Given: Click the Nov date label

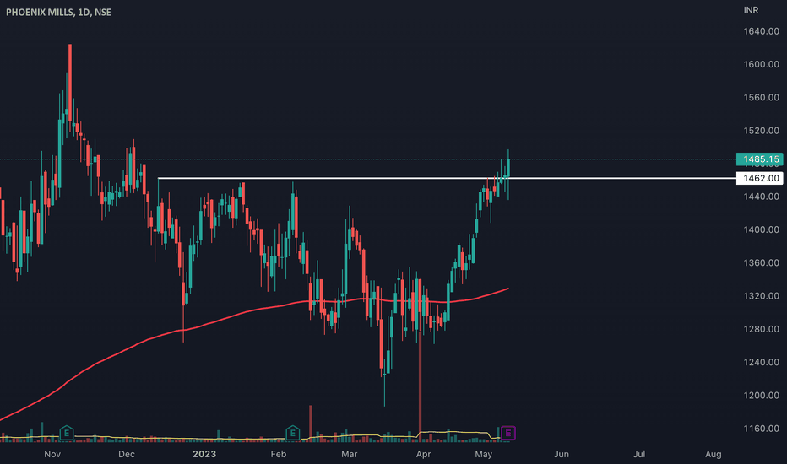Looking at the screenshot, I should click(52, 454).
